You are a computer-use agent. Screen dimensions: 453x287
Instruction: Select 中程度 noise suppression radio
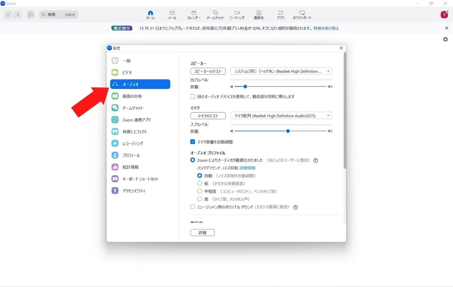200,191
